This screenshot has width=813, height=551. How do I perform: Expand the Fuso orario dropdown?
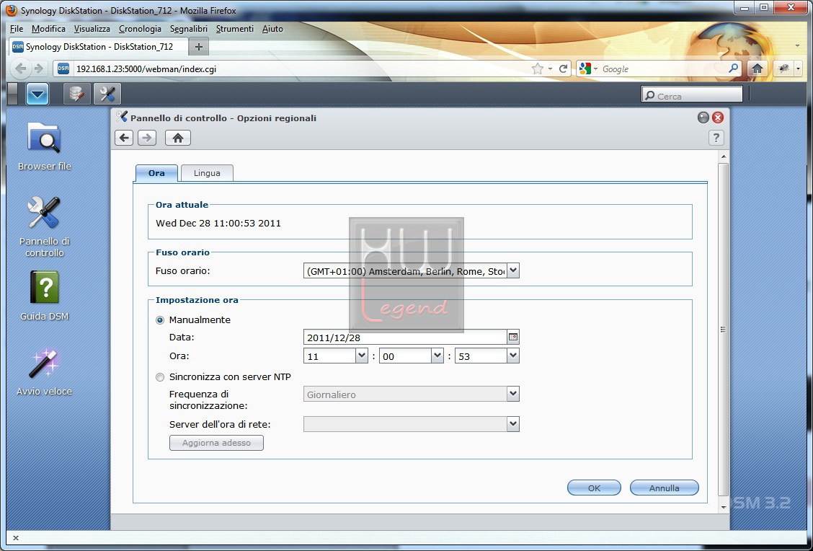click(x=512, y=270)
